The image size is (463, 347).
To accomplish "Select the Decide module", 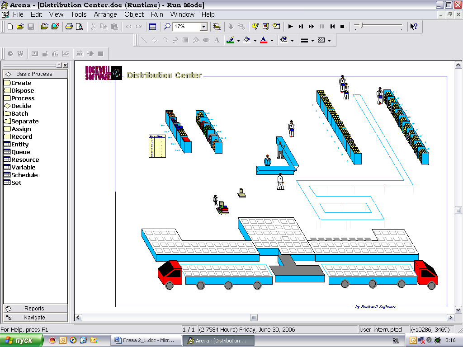I will click(18, 106).
